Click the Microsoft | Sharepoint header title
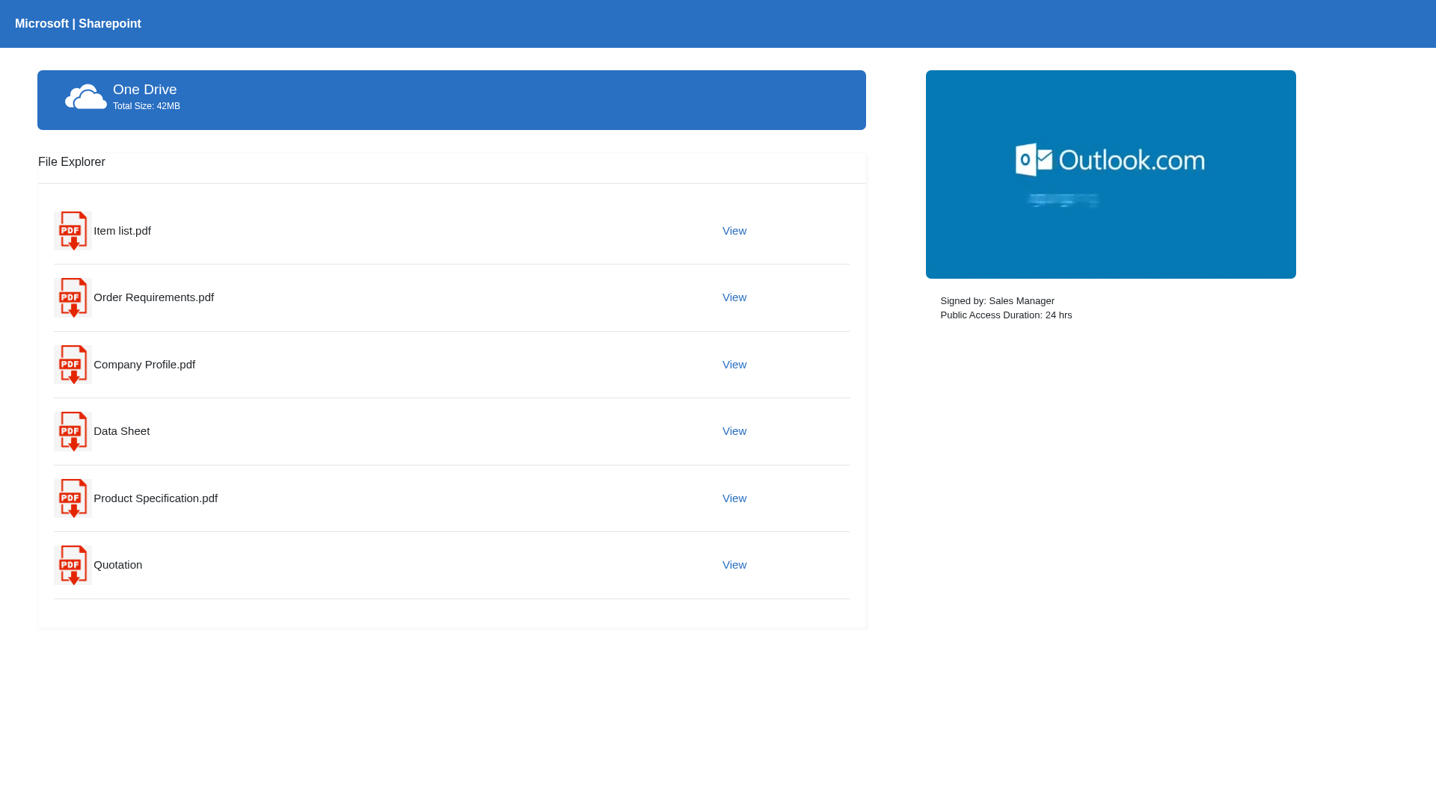Screen dimensions: 1436x807 [x=78, y=24]
